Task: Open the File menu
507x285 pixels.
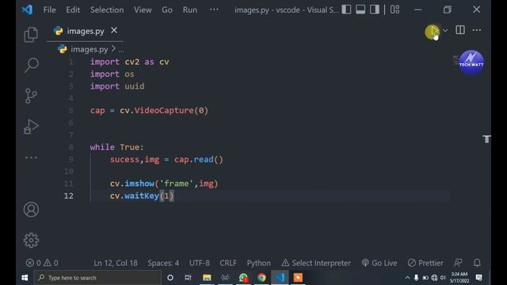Action: 49,9
